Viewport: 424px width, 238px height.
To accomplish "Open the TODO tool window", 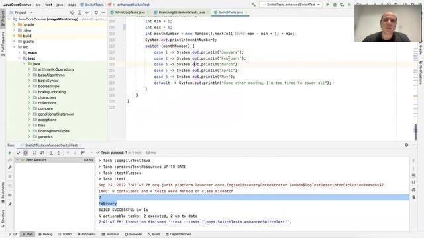I will coord(65,234).
